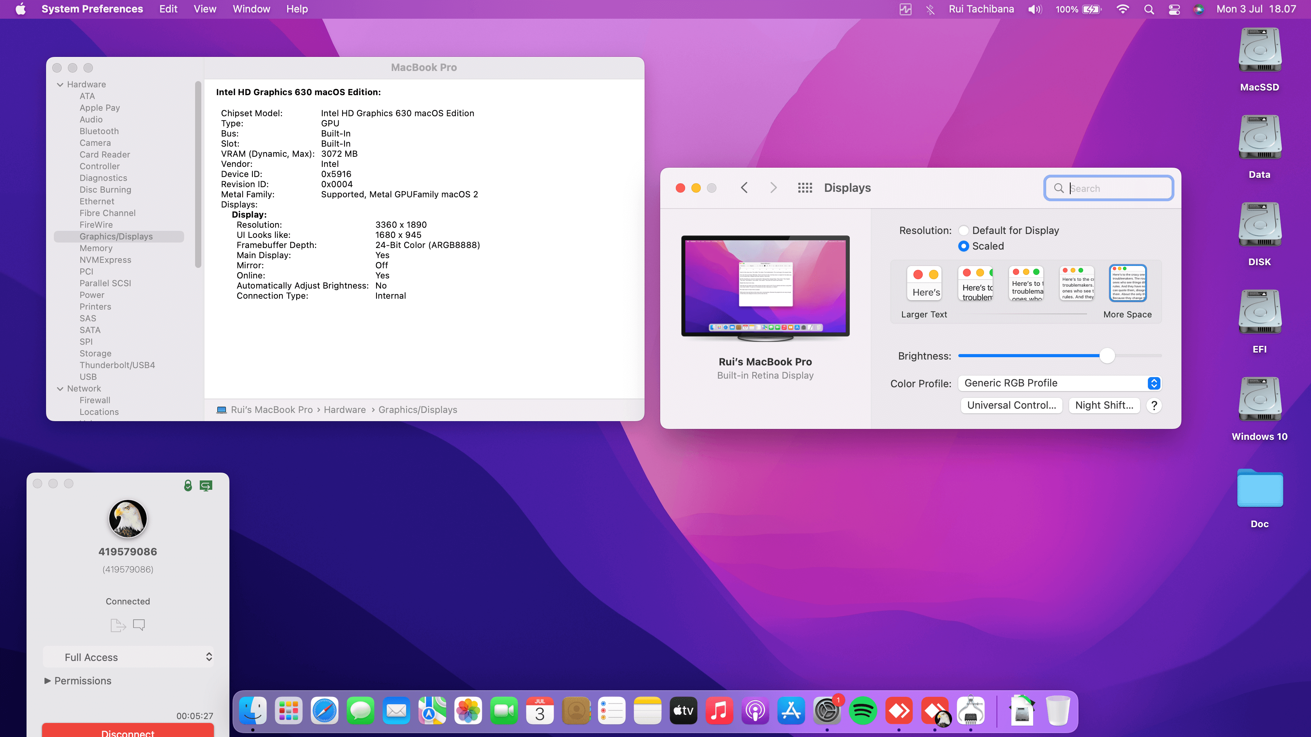Screen dimensions: 1311x737
Task: Collapse the Network tree section
Action: (x=60, y=389)
